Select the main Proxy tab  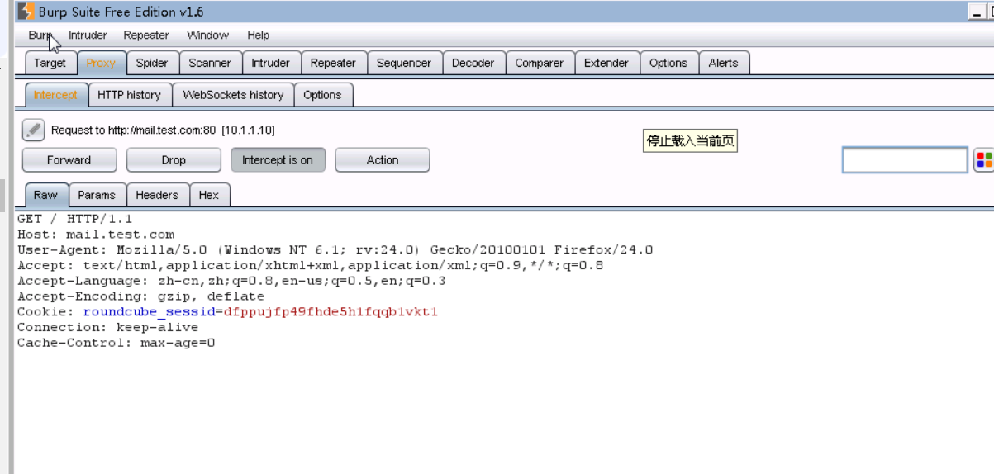pyautogui.click(x=101, y=63)
